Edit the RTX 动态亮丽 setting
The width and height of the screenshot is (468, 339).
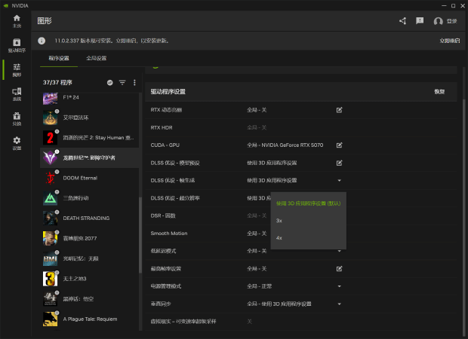coord(340,110)
